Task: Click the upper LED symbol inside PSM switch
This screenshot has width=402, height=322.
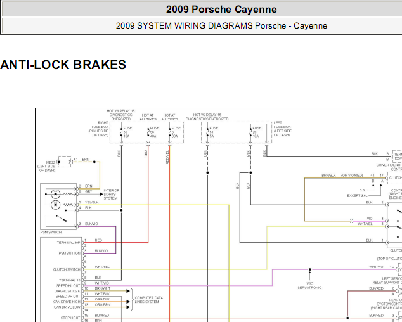Action: [56, 194]
